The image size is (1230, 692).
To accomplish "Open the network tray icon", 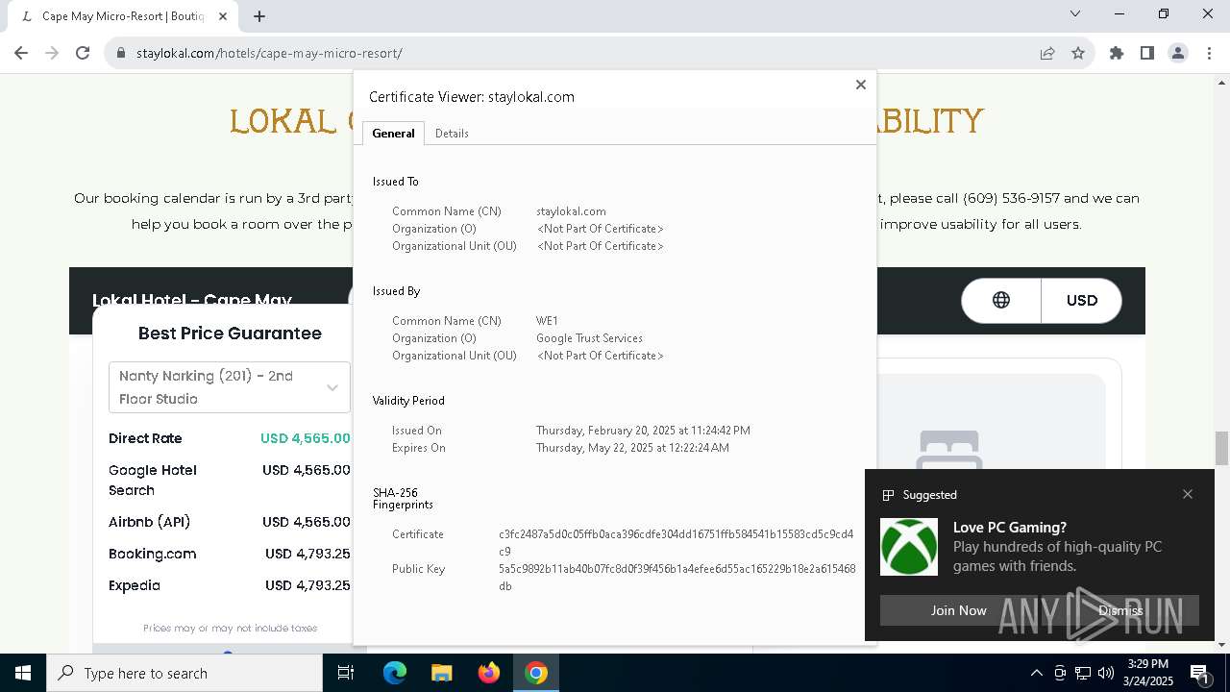I will tap(1083, 673).
